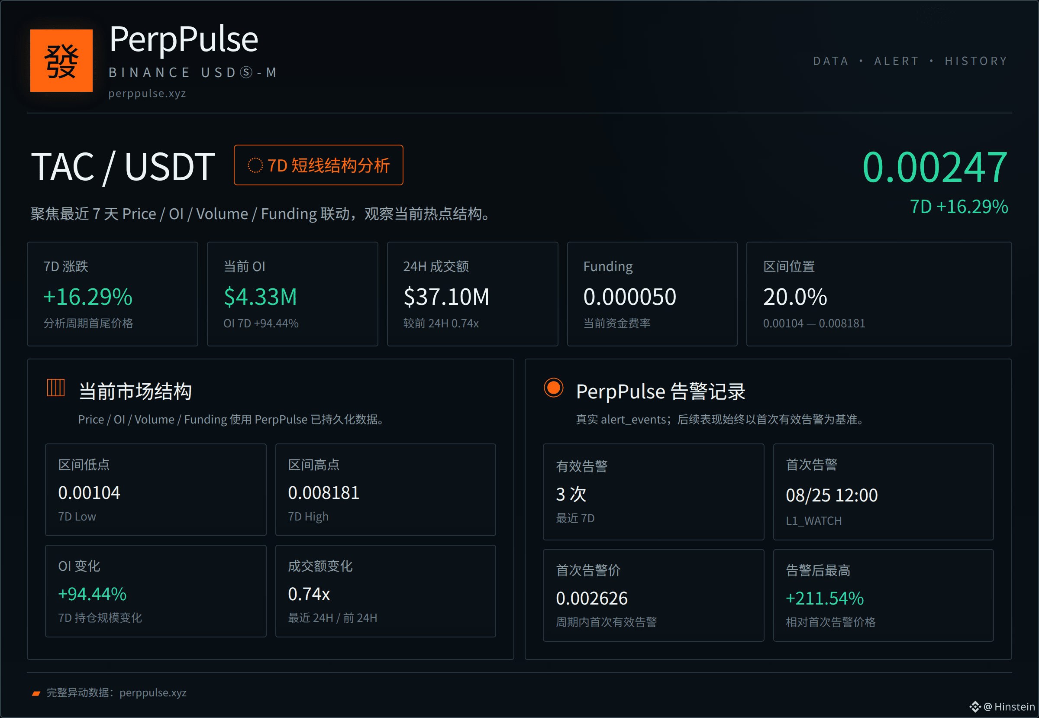Image resolution: width=1039 pixels, height=718 pixels.
Task: Click the L1_WATCH alert level label
Action: tap(813, 521)
